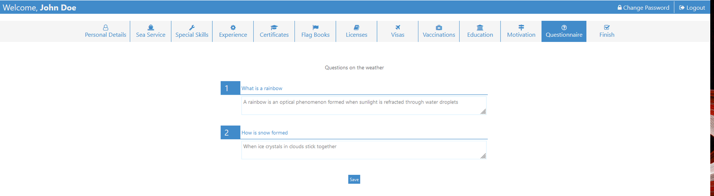Click the person icon above Personal Details
This screenshot has width=714, height=196.
coord(106,27)
